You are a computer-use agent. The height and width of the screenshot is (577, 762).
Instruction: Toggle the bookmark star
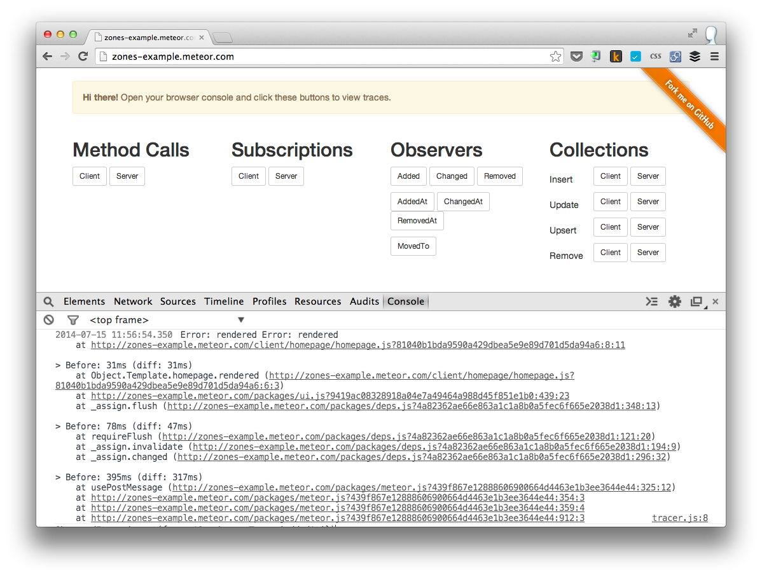point(555,56)
